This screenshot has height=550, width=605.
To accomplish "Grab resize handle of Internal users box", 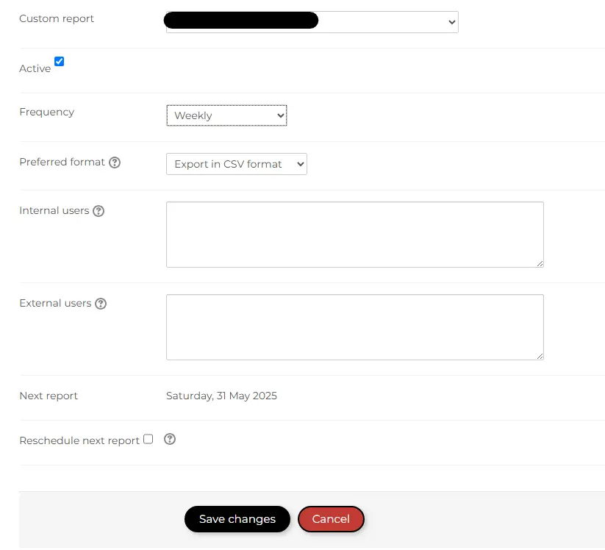I will click(x=540, y=263).
